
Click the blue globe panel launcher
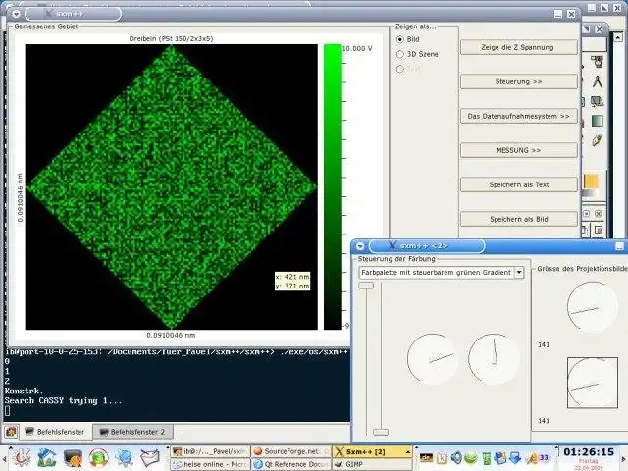pyautogui.click(x=125, y=458)
